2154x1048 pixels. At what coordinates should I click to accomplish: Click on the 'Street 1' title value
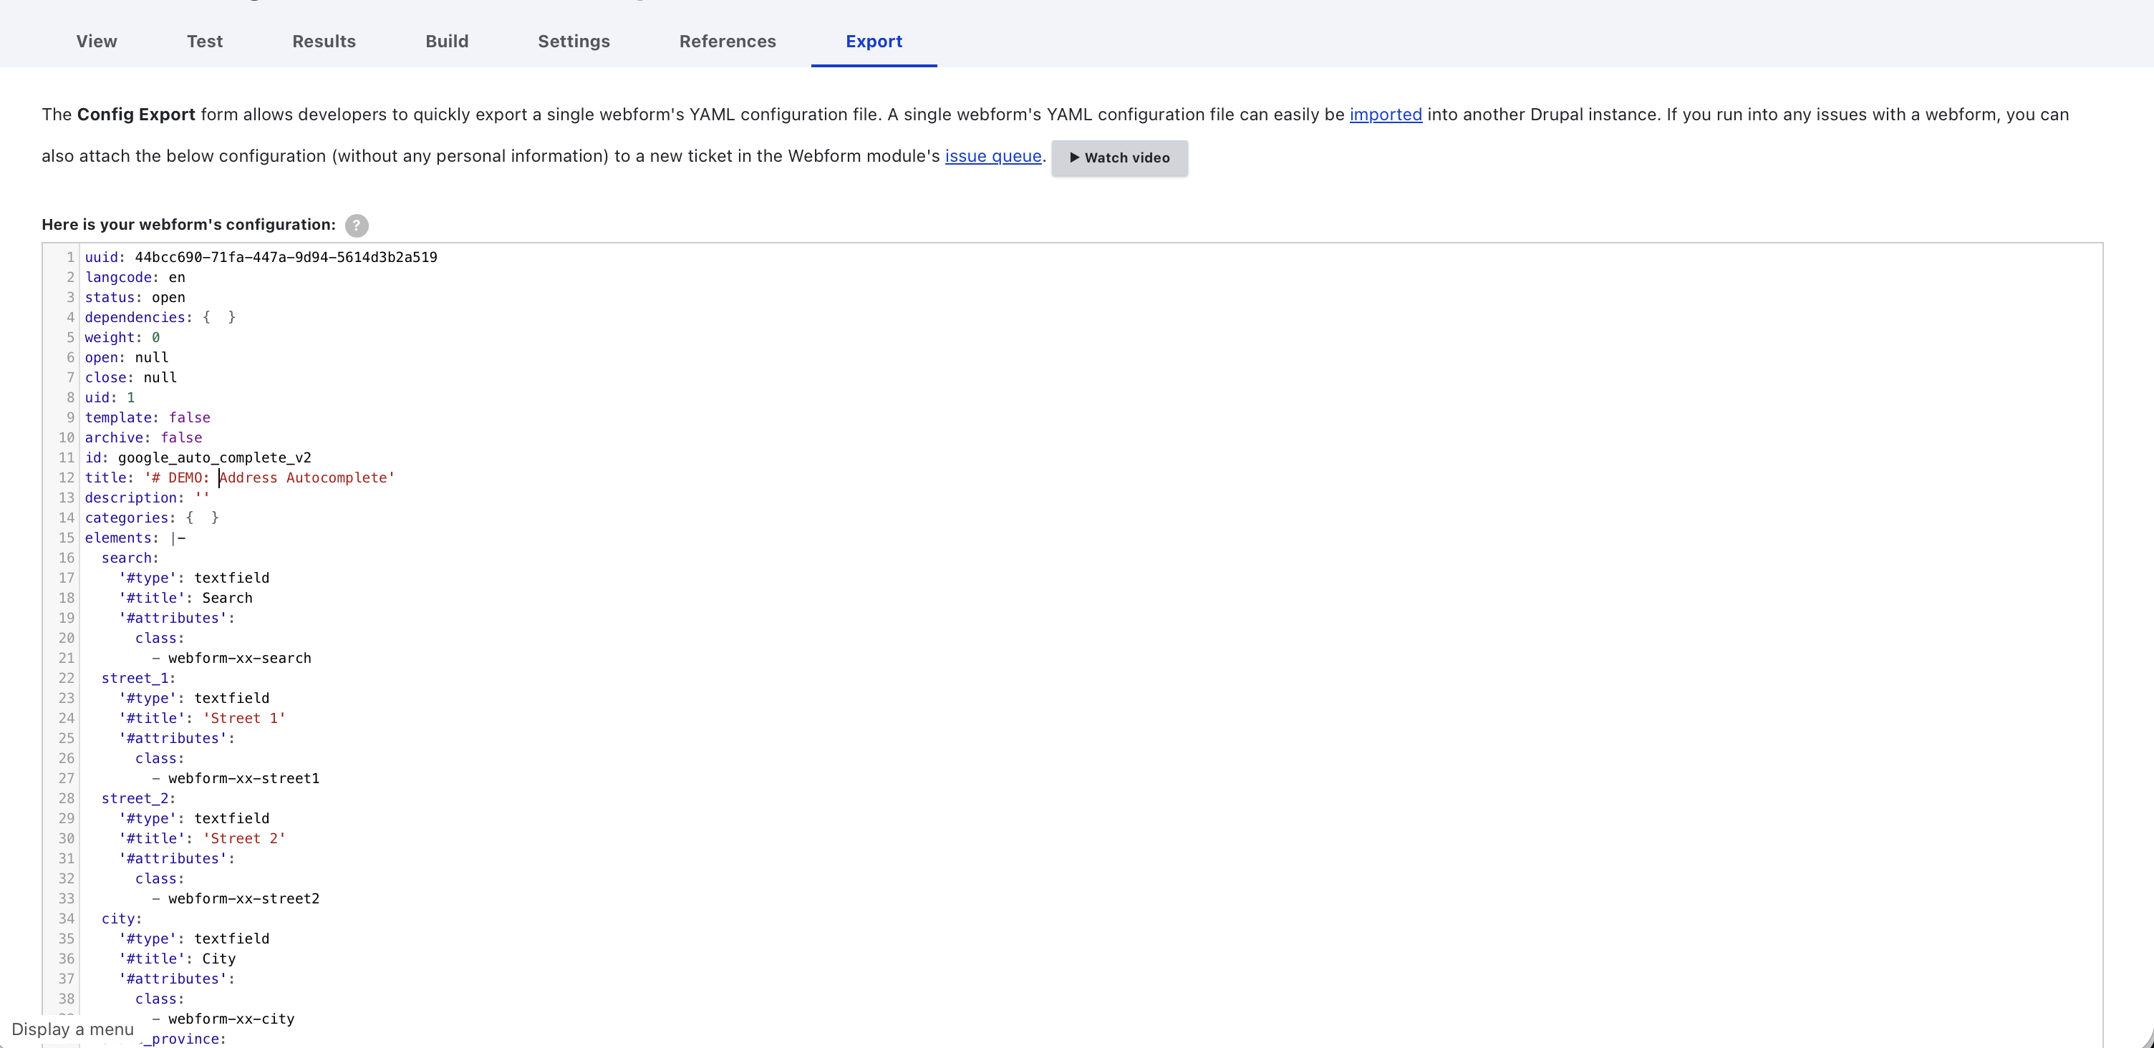point(243,719)
